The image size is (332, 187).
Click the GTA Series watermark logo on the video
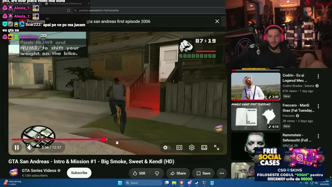218,129
